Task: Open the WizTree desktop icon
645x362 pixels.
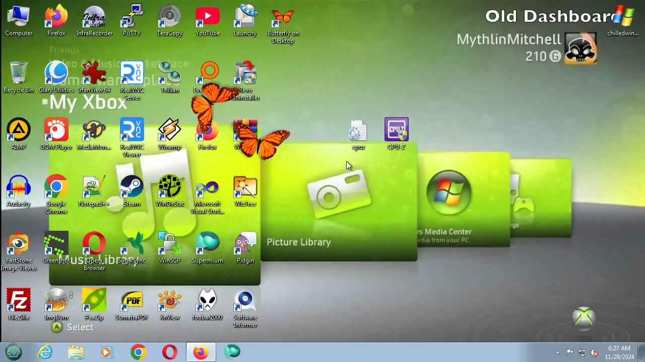Action: [245, 192]
